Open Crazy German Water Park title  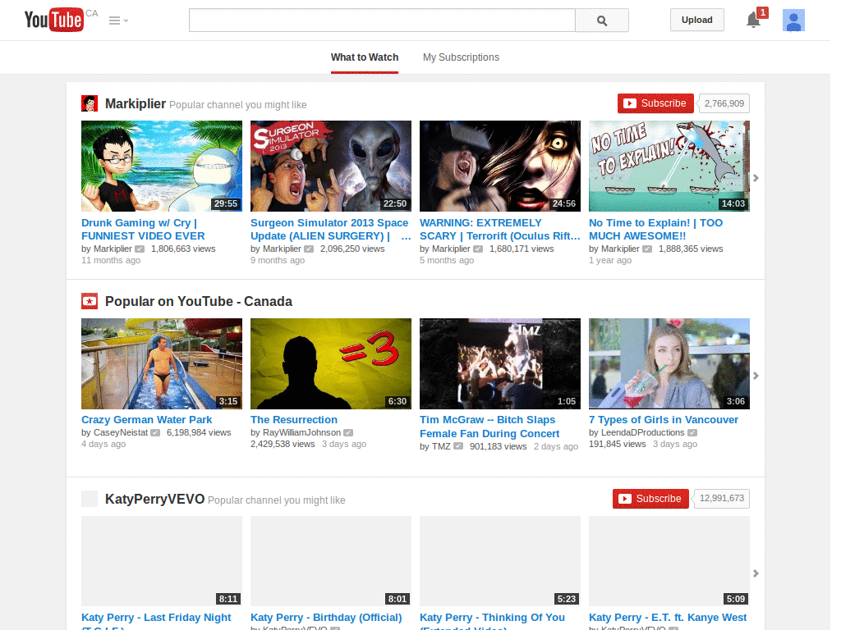click(146, 419)
